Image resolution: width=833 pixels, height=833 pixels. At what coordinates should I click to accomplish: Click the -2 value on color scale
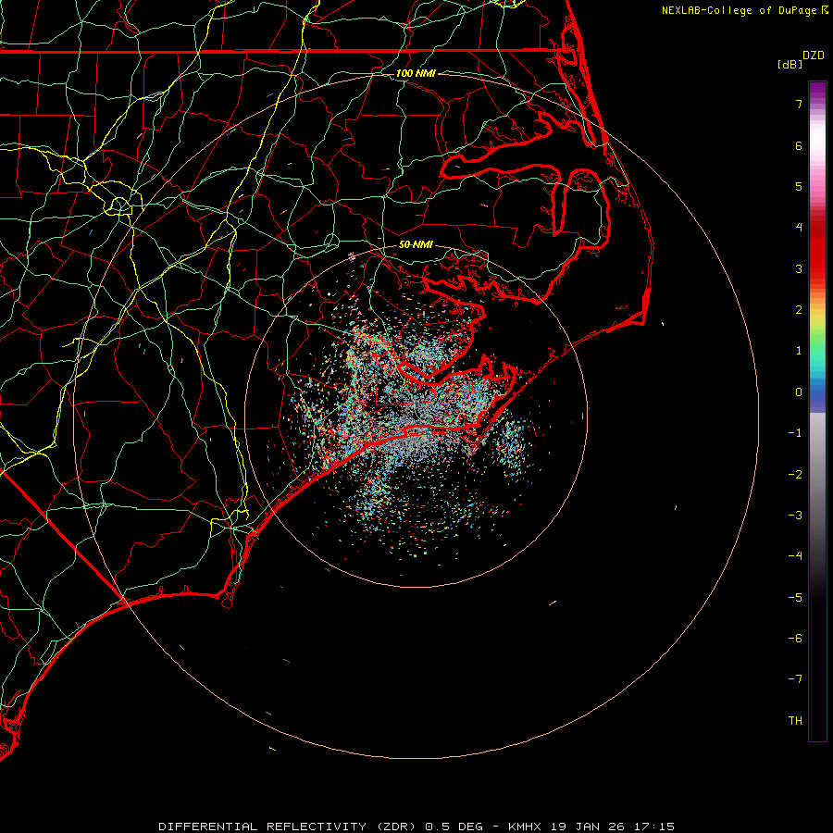[795, 475]
